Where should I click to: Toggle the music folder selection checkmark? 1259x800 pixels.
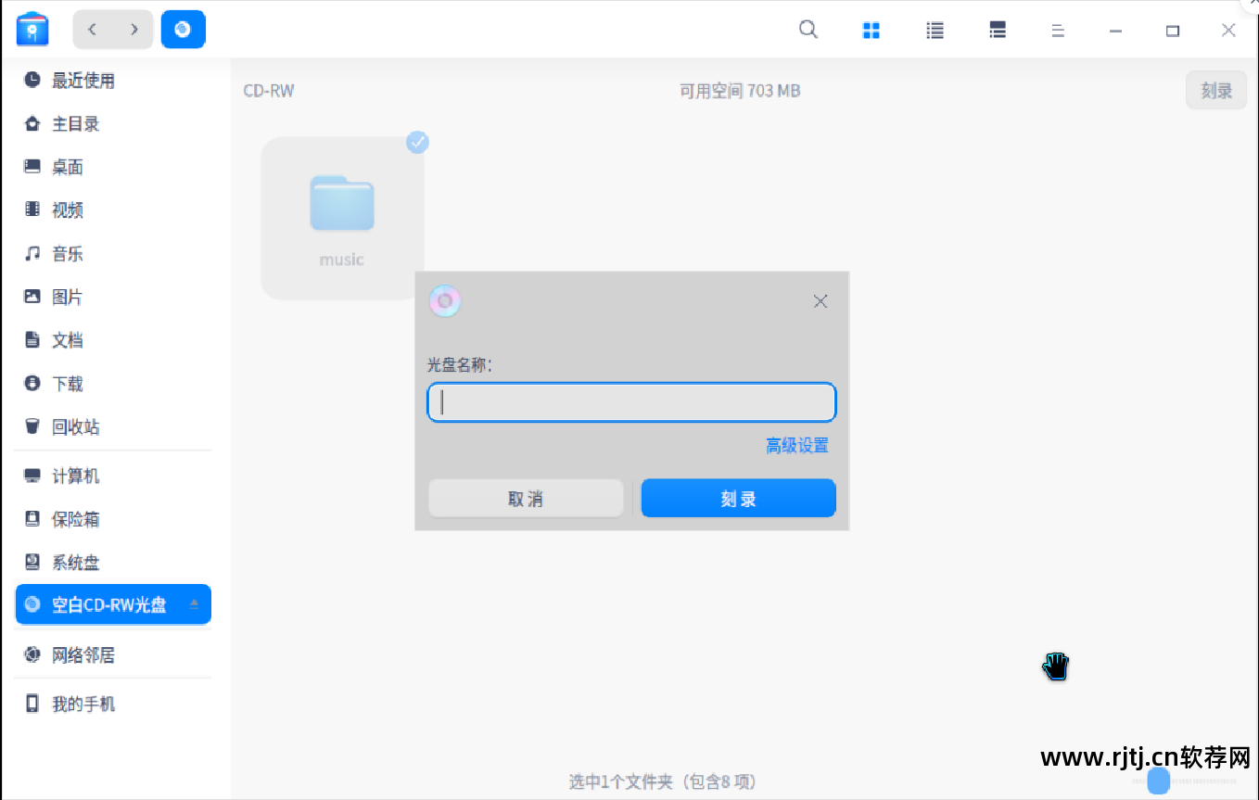[417, 142]
